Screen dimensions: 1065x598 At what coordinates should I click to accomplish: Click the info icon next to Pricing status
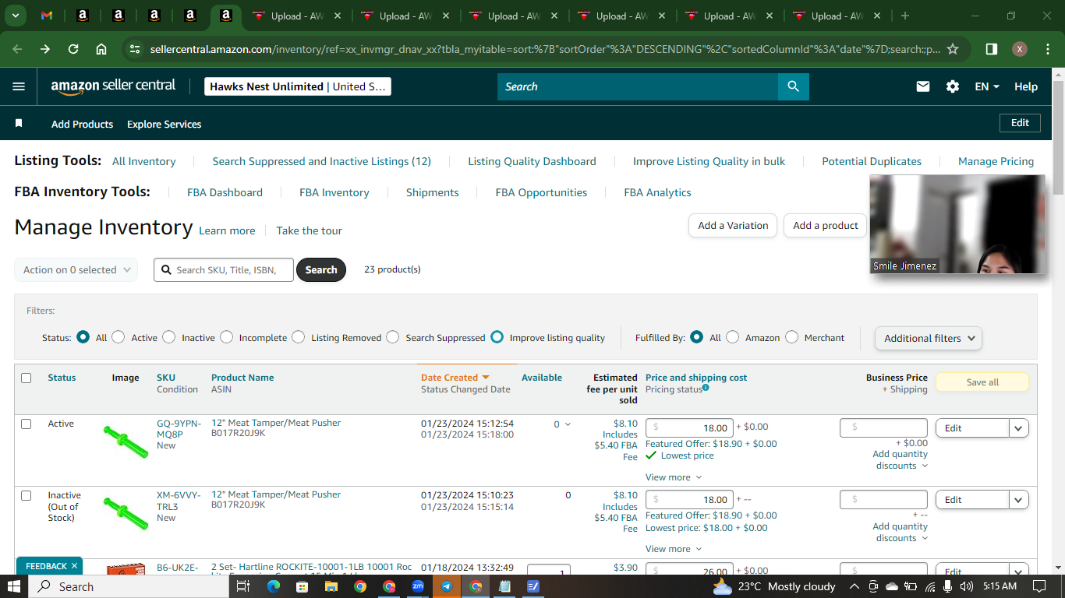tap(706, 388)
